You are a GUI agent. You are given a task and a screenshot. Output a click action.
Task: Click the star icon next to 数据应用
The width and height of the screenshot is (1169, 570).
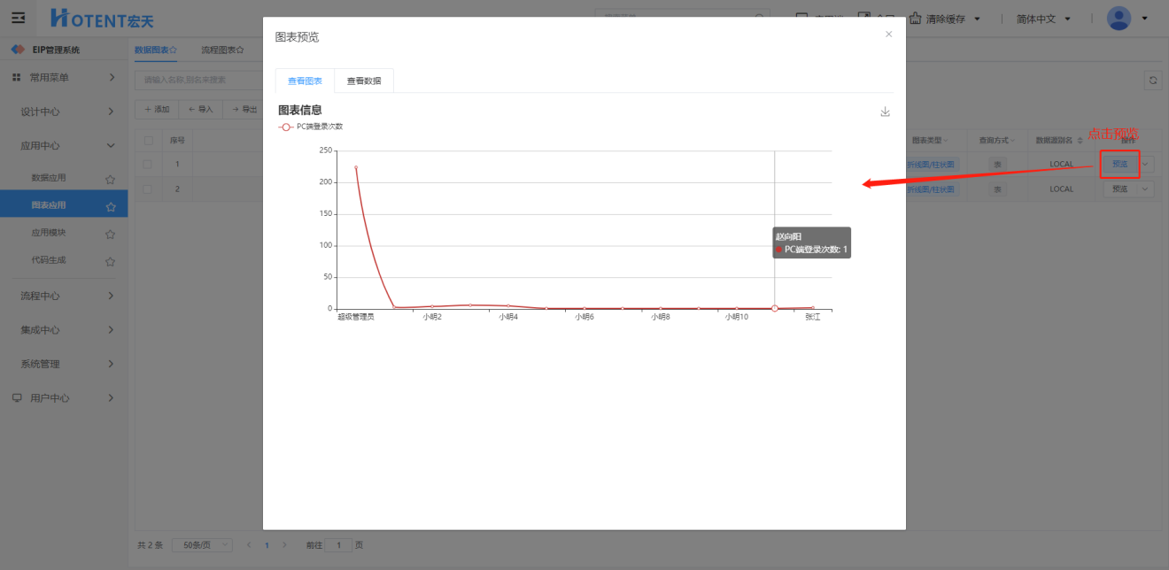(x=110, y=179)
